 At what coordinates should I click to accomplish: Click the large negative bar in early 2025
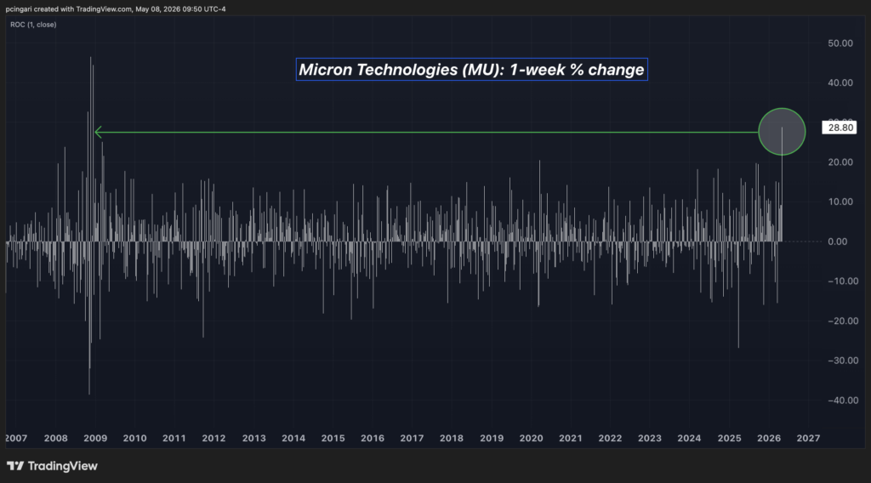click(x=738, y=295)
